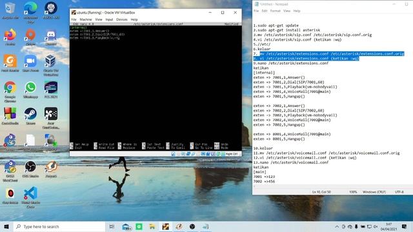The height and width of the screenshot is (232, 413).
Task: Click the Type here to search box
Action: pos(59,226)
